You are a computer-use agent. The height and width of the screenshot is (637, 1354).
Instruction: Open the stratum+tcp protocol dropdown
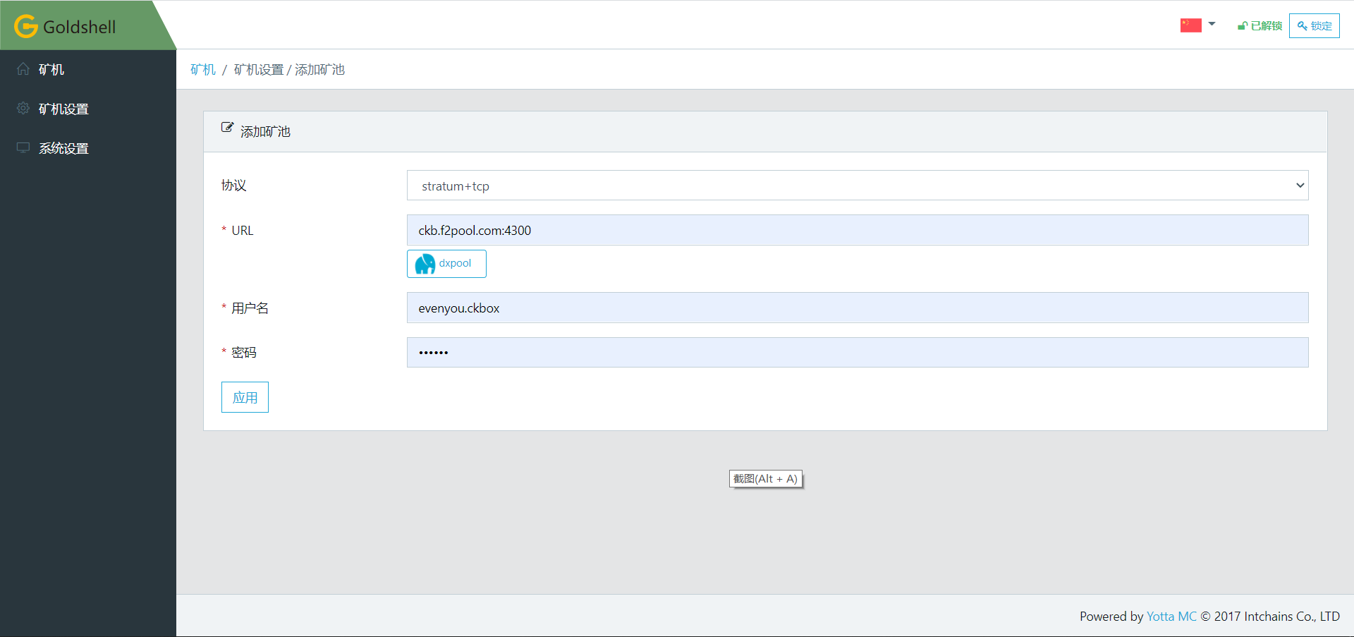pos(857,186)
